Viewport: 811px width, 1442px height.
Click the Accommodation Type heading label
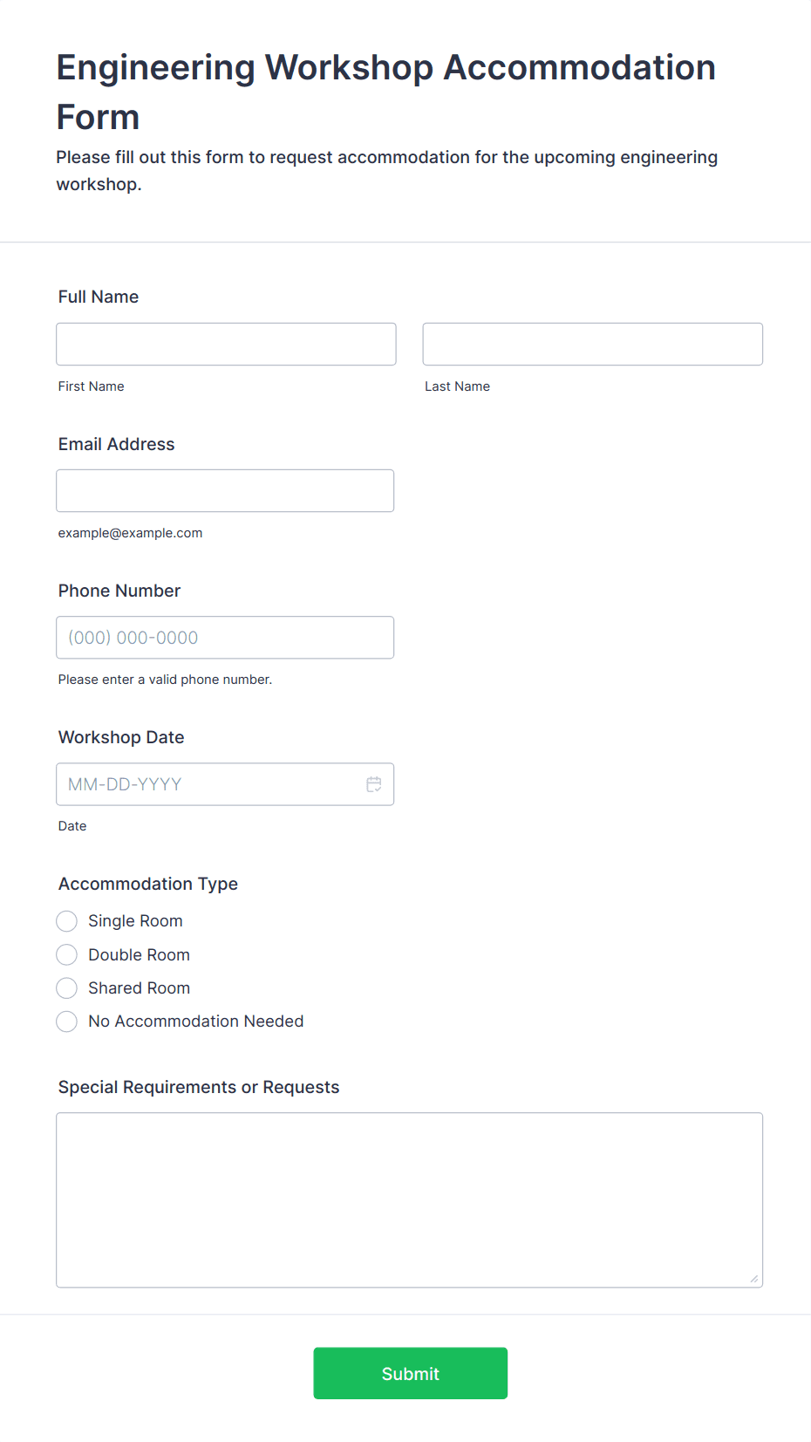[x=148, y=884]
